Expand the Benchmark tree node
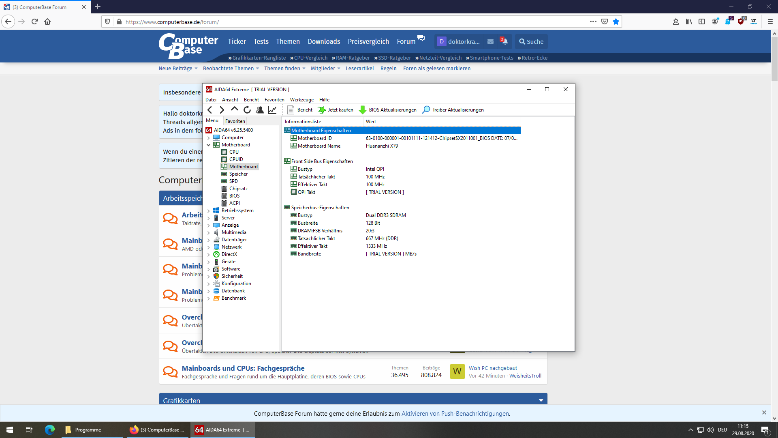The height and width of the screenshot is (438, 778). (209, 298)
